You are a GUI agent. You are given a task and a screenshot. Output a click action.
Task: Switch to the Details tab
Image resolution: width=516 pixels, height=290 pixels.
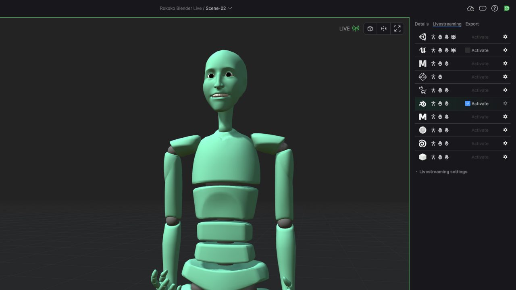(x=421, y=24)
